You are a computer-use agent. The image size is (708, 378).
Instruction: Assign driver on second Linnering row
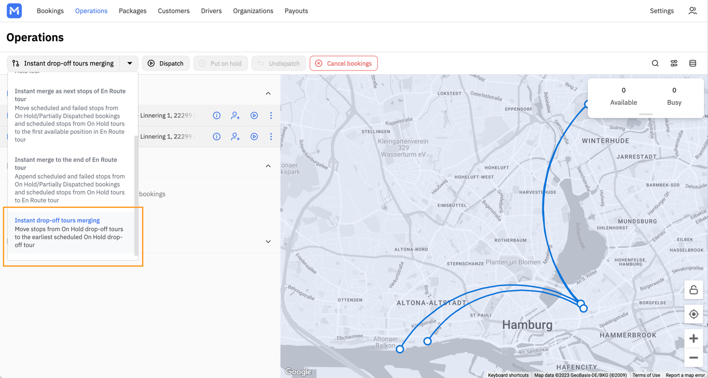click(235, 137)
